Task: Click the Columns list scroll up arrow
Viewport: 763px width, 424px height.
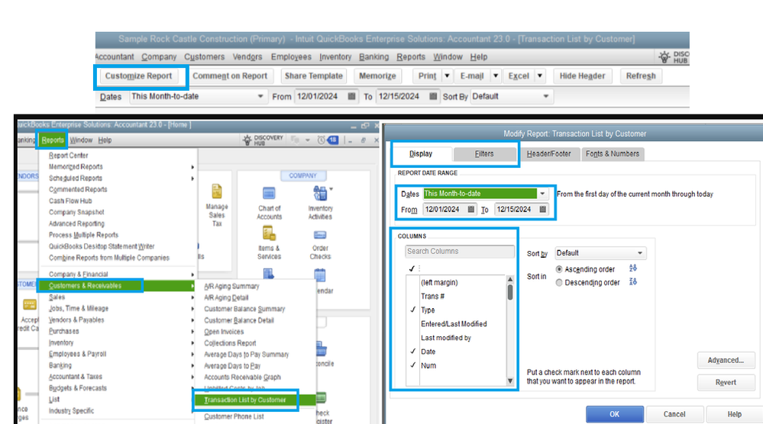Action: 510,279
